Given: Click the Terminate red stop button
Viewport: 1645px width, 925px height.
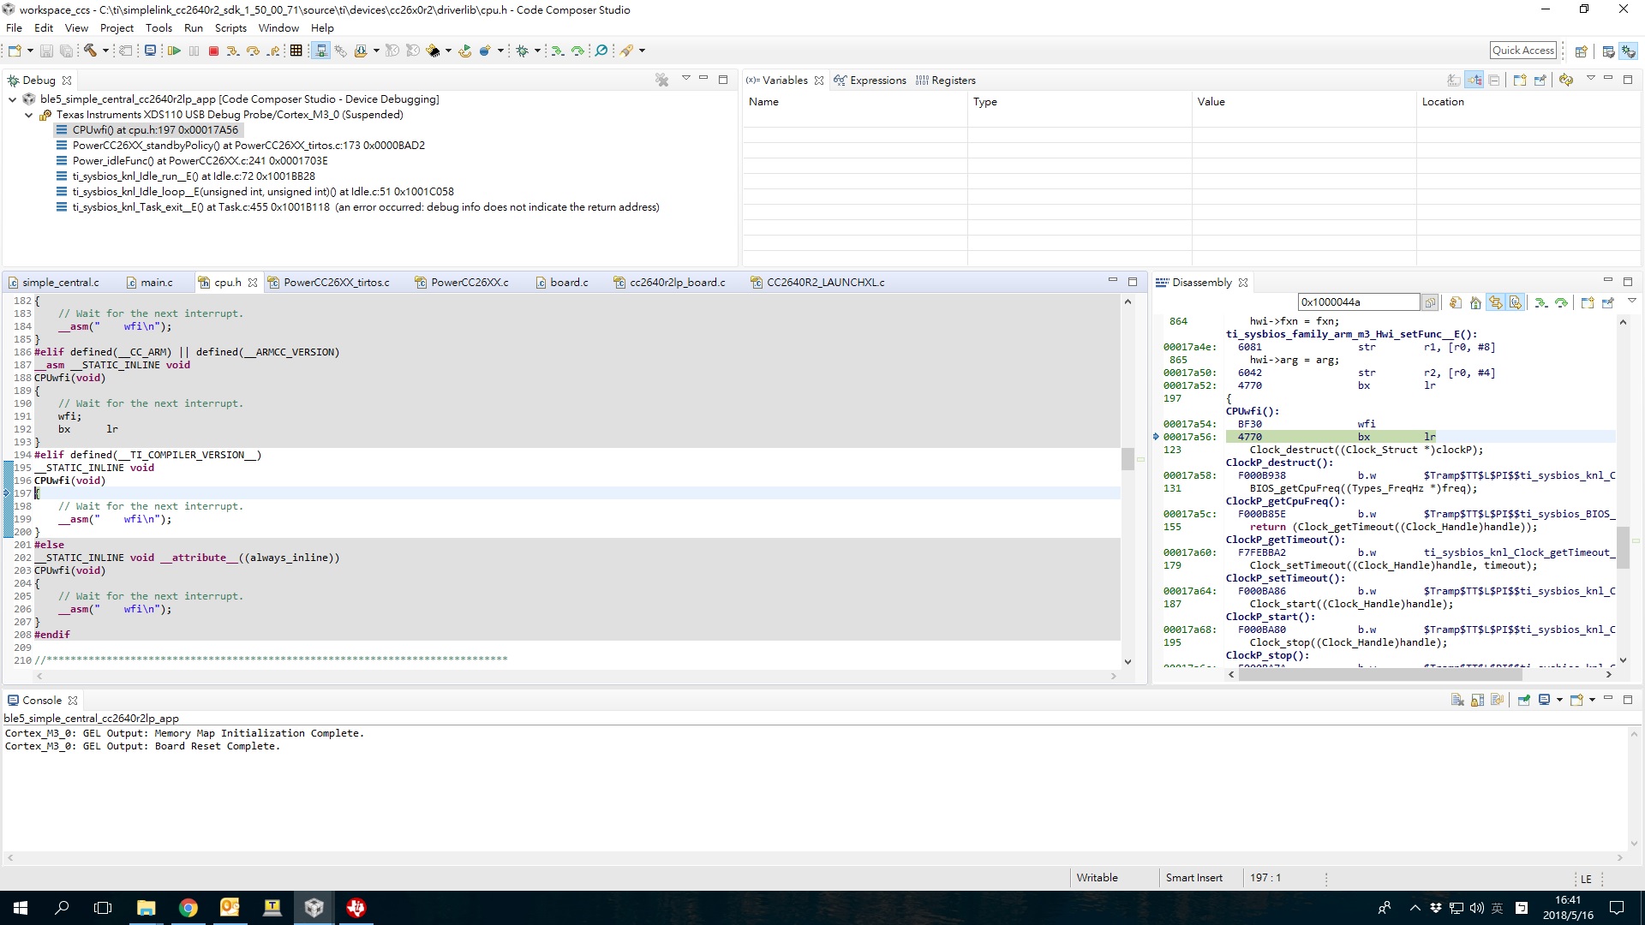Looking at the screenshot, I should [214, 51].
